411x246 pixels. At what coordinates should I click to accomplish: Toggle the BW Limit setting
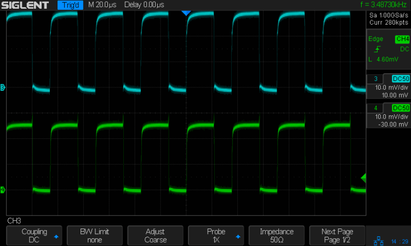tap(94, 236)
